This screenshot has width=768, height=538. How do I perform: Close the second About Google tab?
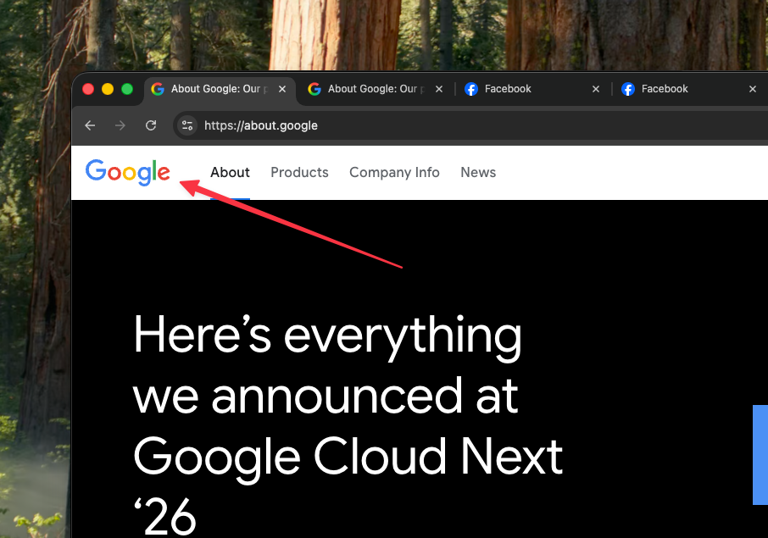tap(439, 89)
